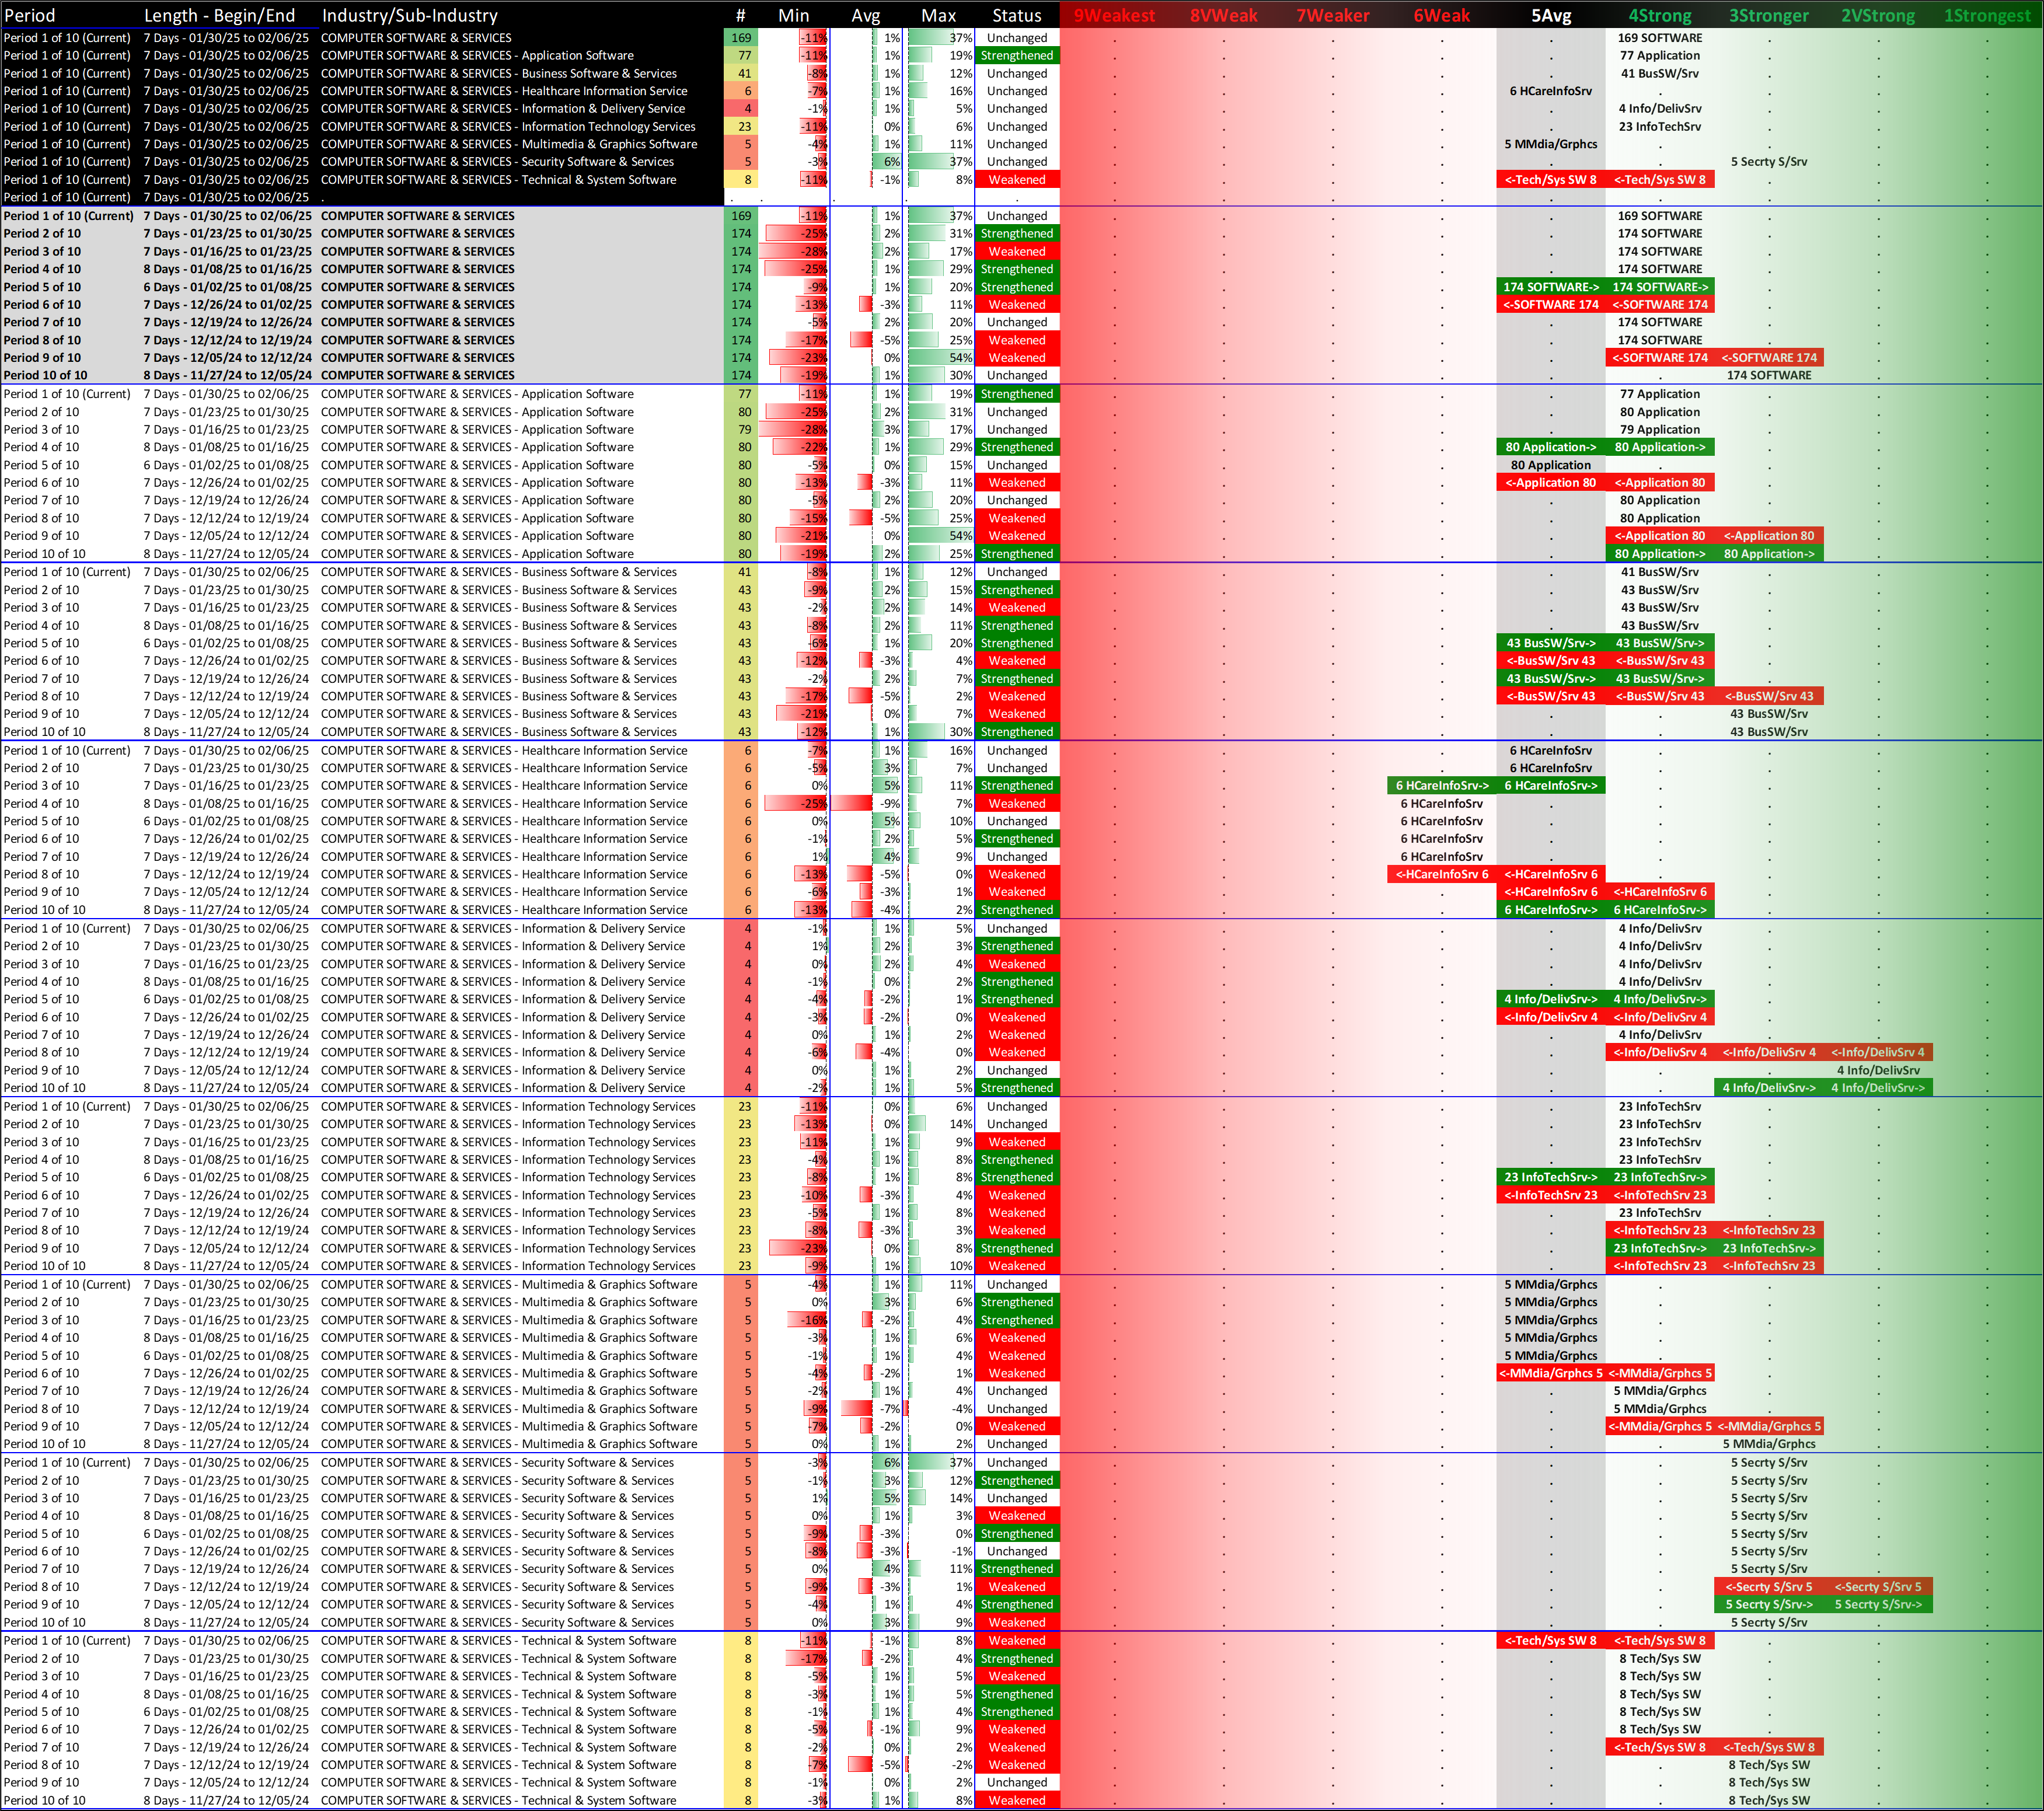Click the red '<-HCareInfoSrv 6' cell under 6Weak
This screenshot has width=2044, height=1811.
point(1441,874)
